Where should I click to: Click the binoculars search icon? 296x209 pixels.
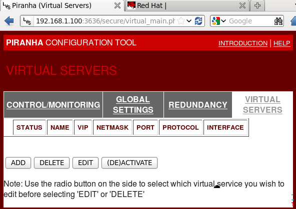278,21
